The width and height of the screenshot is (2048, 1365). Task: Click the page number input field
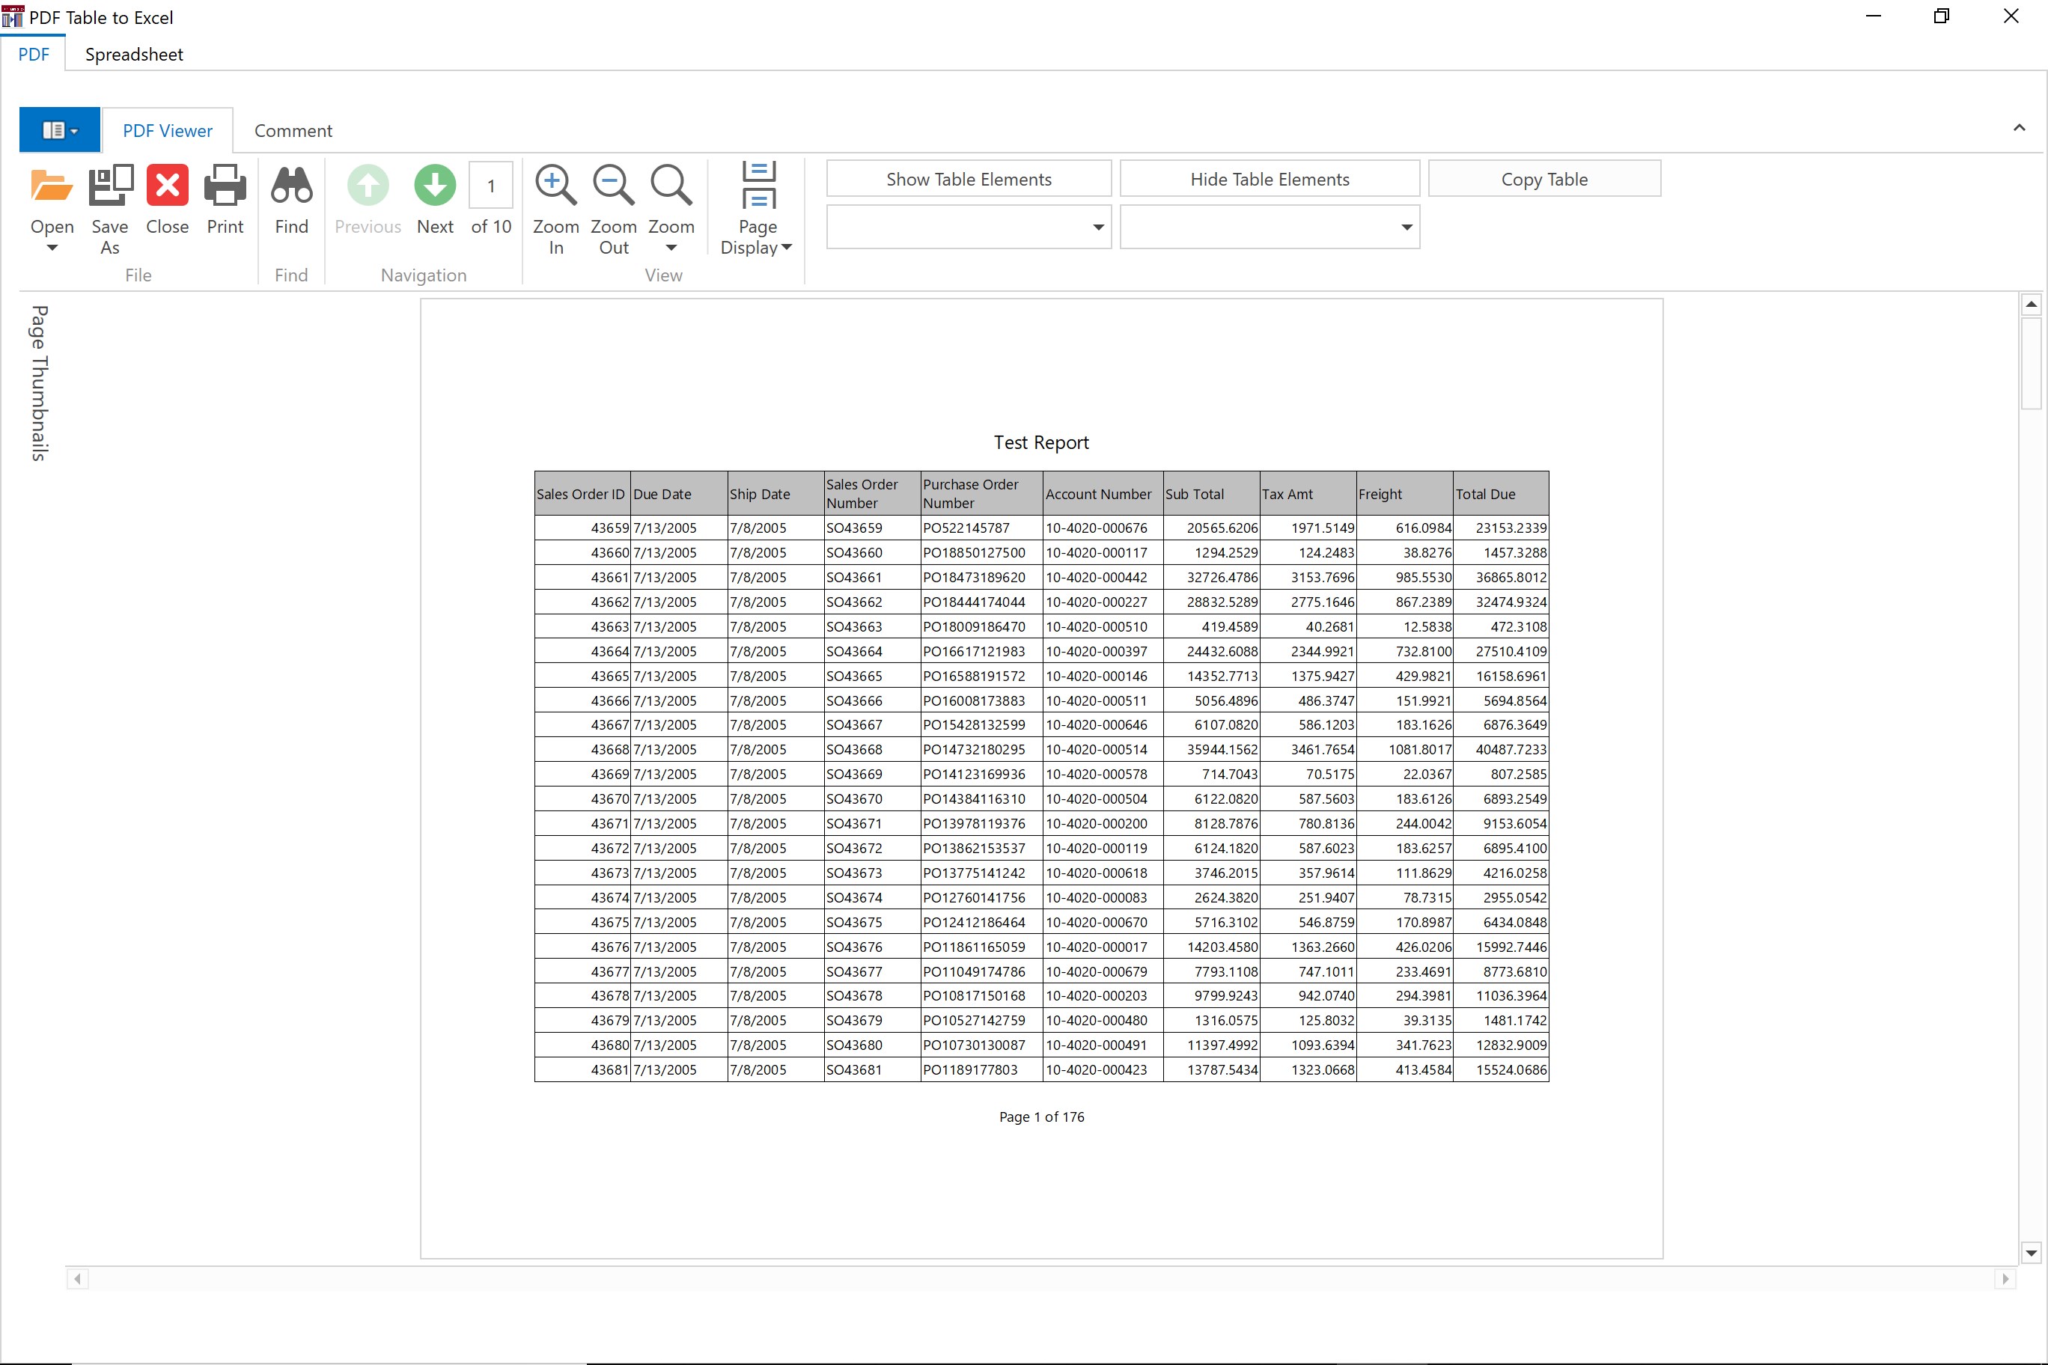click(491, 186)
